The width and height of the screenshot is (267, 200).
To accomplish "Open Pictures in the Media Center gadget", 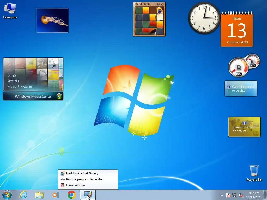I will pos(13,81).
